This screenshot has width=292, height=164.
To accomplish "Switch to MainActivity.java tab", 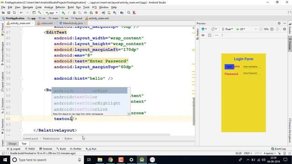I will click(x=73, y=23).
